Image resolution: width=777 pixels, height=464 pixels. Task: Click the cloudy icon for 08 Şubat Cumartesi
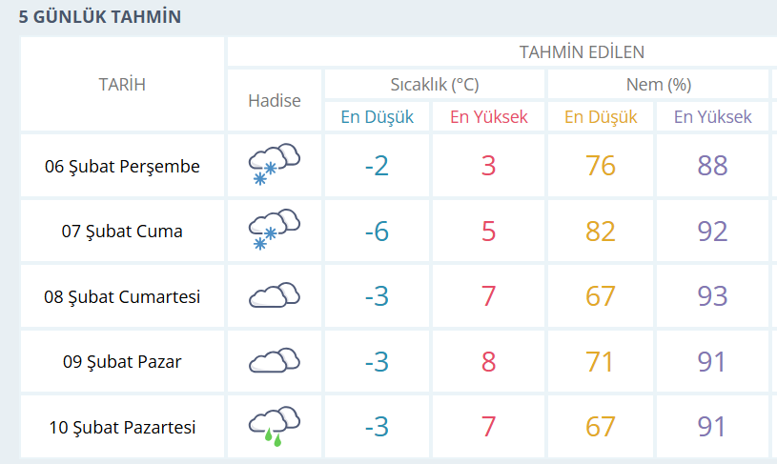[x=274, y=295]
